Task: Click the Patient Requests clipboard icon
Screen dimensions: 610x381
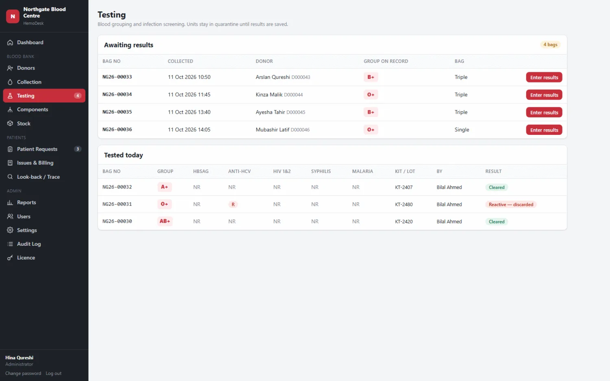Action: 10,149
